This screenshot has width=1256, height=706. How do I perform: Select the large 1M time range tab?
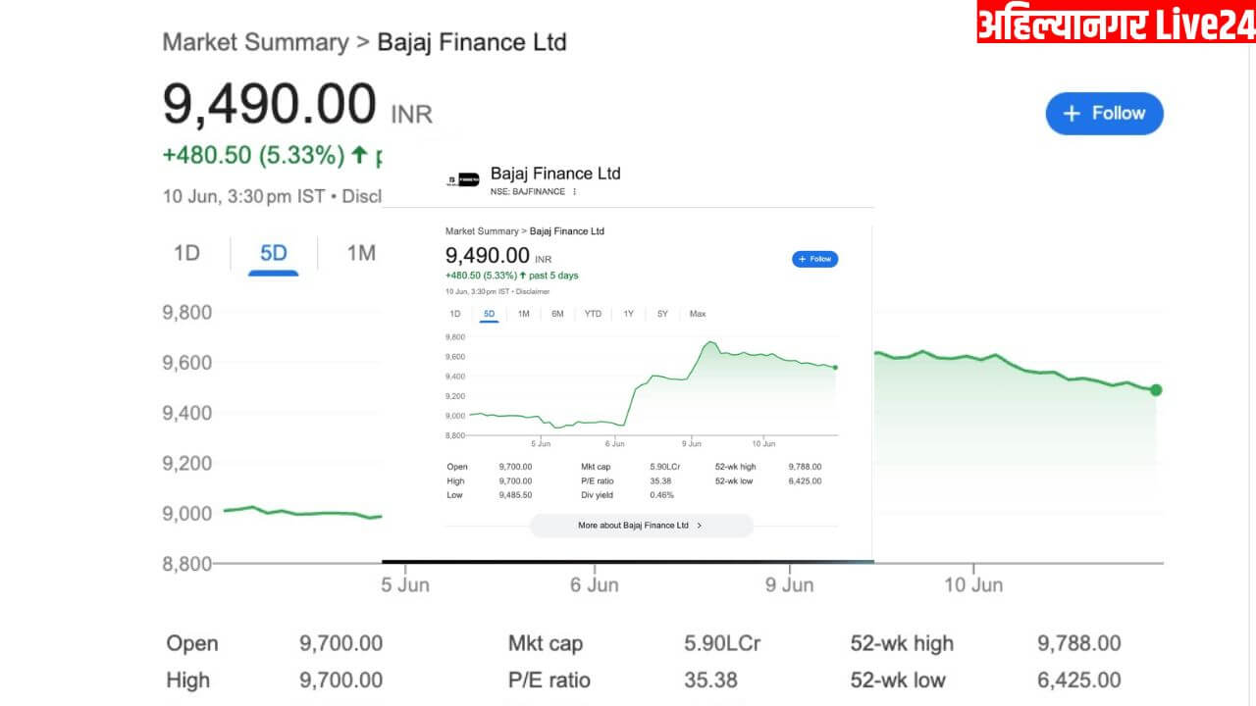click(x=360, y=253)
